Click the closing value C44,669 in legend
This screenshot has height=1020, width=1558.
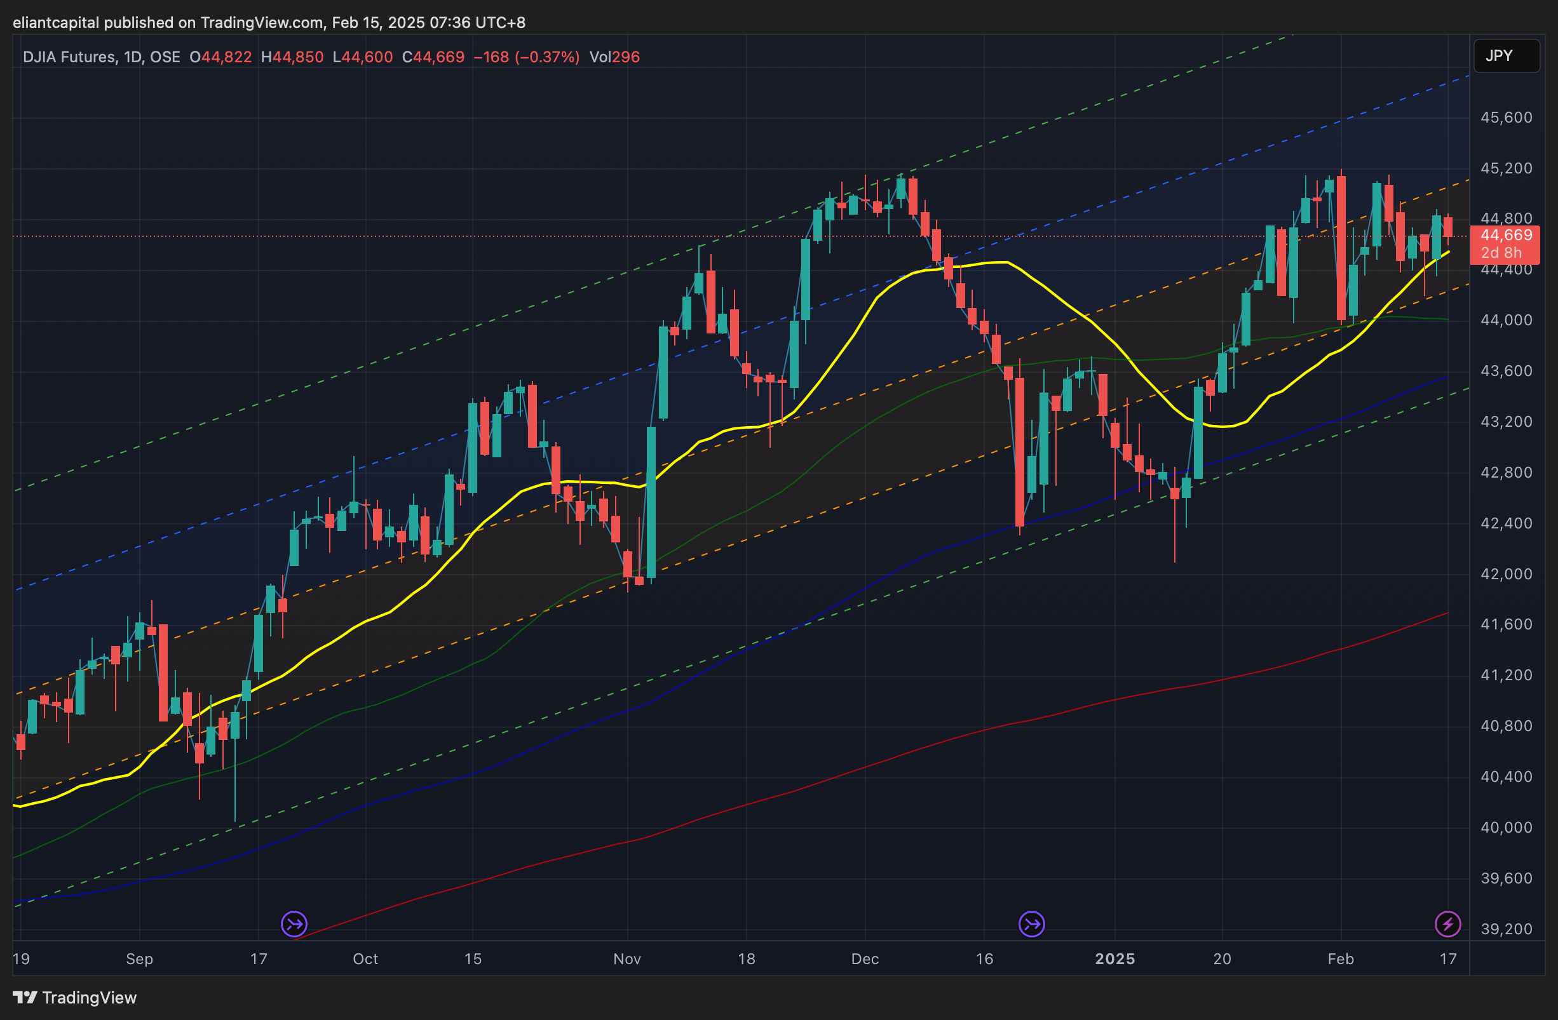(433, 57)
